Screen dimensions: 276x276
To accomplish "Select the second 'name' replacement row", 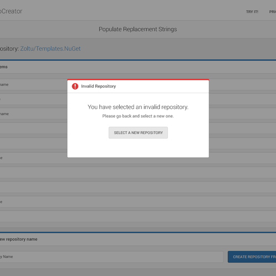I will [x=34, y=114].
